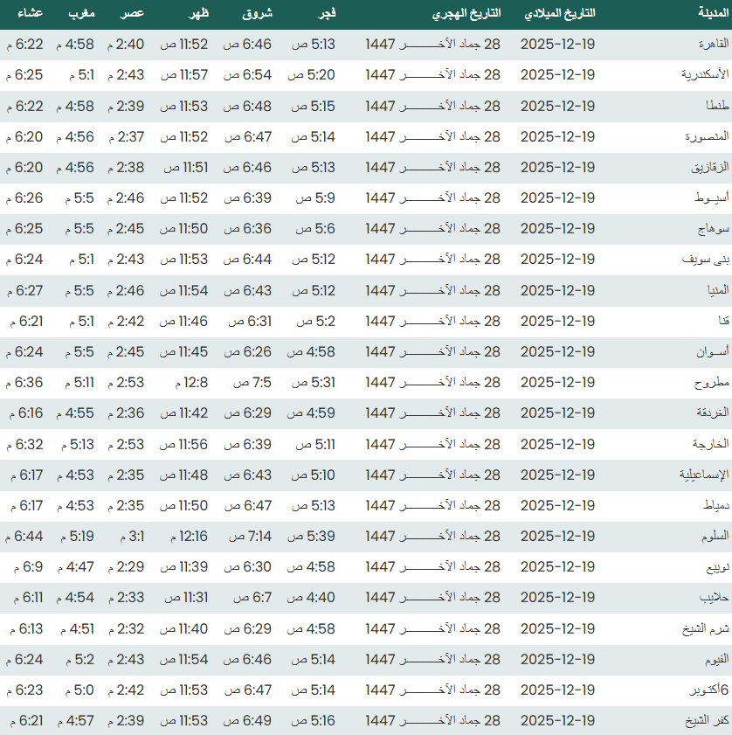Click the التاريخ الميلادي column header

tap(559, 15)
